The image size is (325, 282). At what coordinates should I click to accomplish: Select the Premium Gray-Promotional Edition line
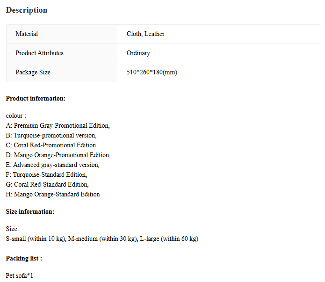pos(58,126)
